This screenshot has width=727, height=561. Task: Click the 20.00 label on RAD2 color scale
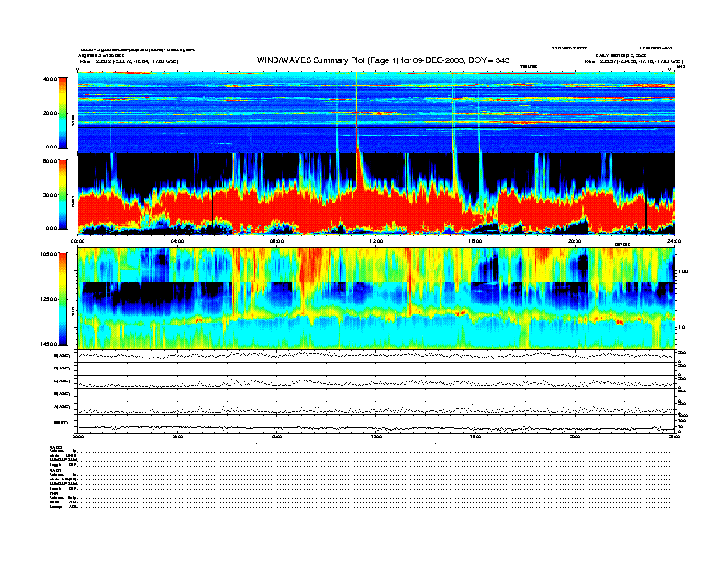(x=50, y=113)
